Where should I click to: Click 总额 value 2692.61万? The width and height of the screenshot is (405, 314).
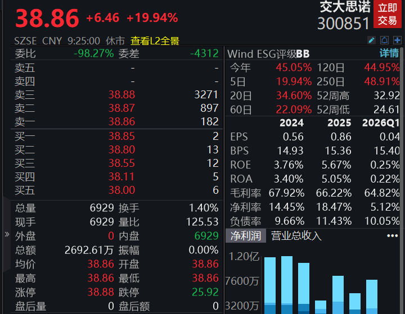point(89,250)
